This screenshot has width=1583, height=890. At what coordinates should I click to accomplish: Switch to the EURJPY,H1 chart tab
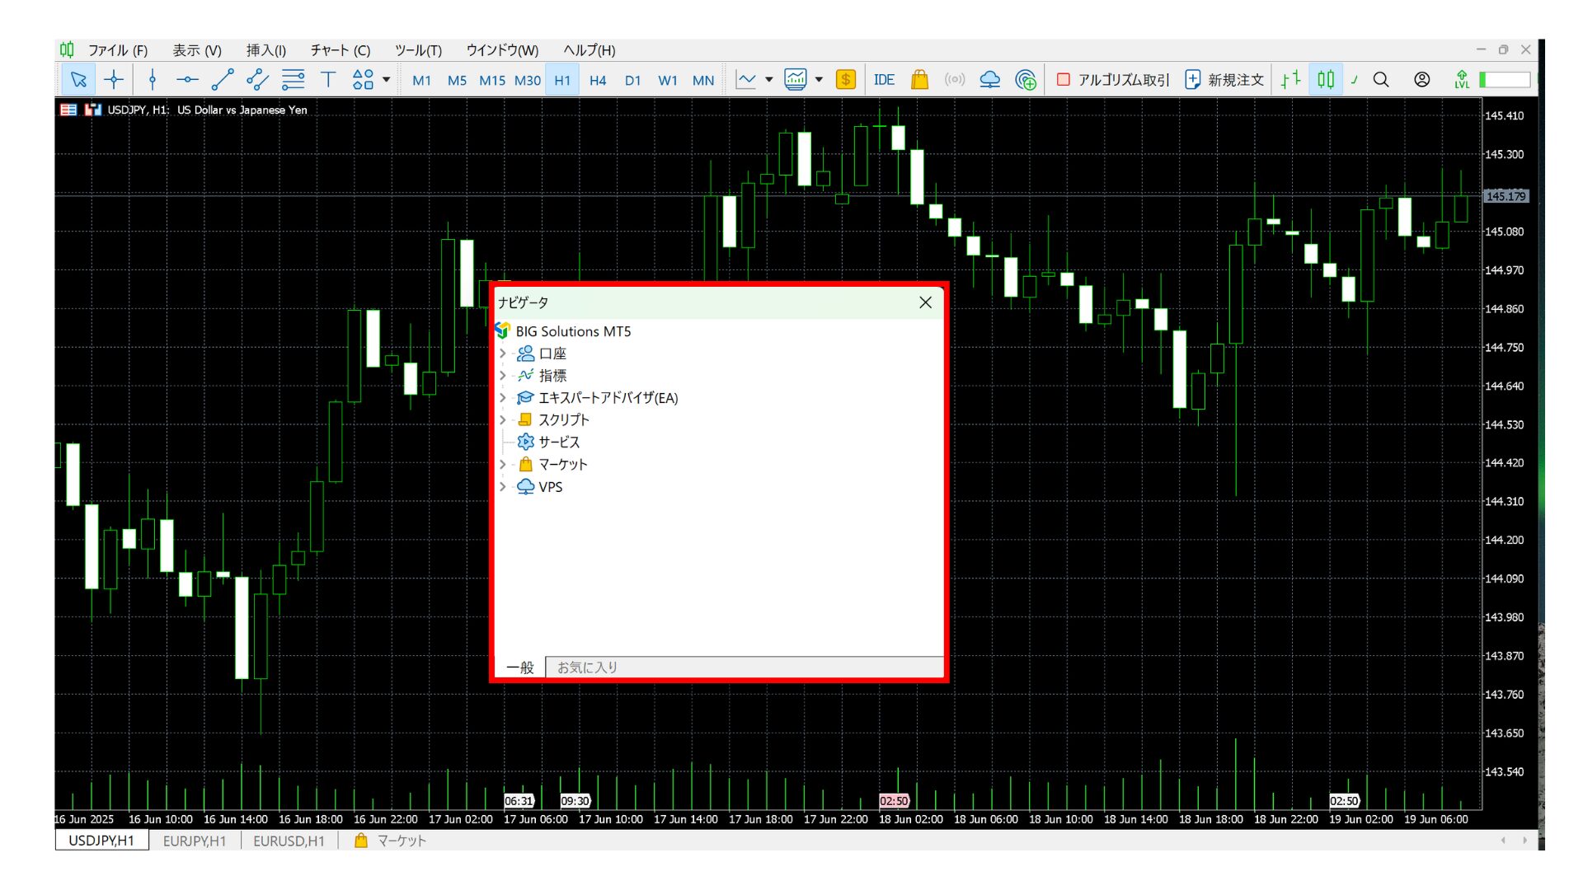[194, 841]
